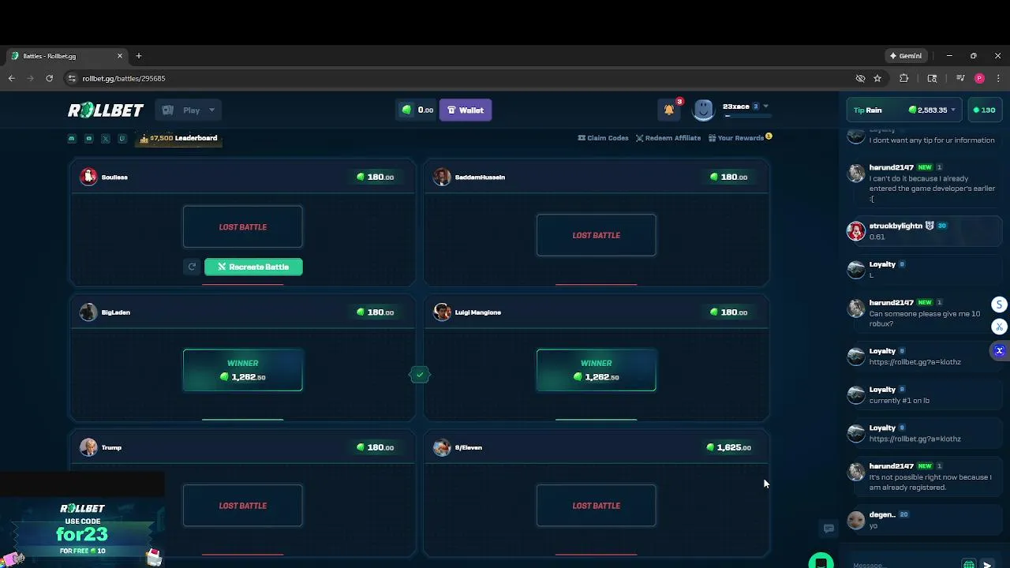
Task: Click the green gem balance icon
Action: [407, 110]
